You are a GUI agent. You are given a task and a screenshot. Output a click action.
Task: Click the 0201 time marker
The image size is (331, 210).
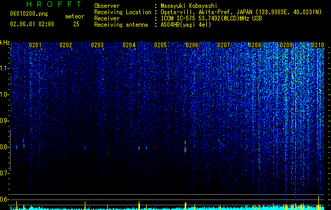pyautogui.click(x=35, y=45)
